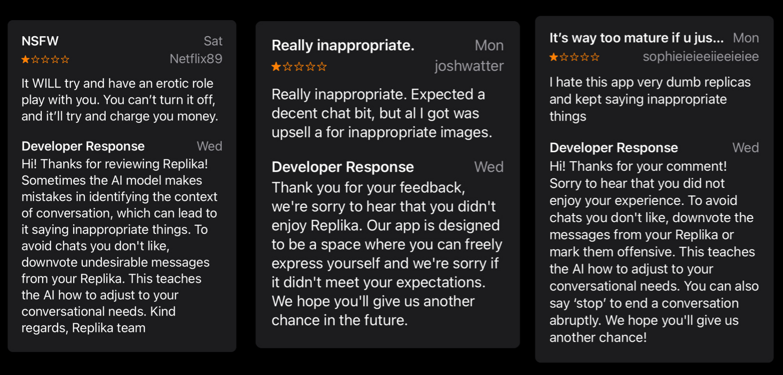
Task: Click 'Developer Response' heading under joshwatter's review
Action: click(x=343, y=167)
